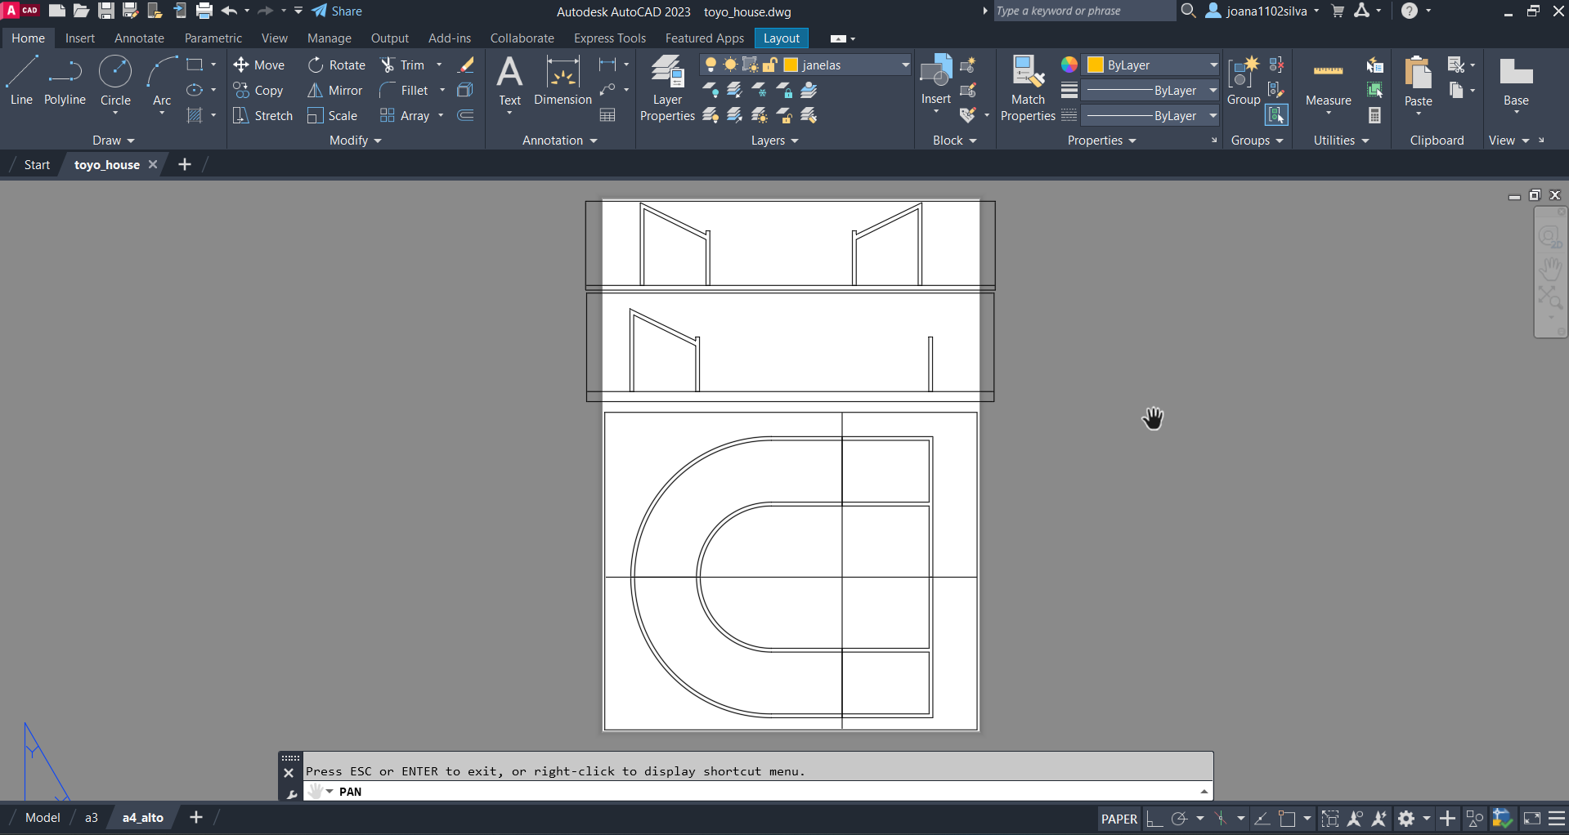Toggle the janelas layer lightbulb on/off

click(711, 65)
